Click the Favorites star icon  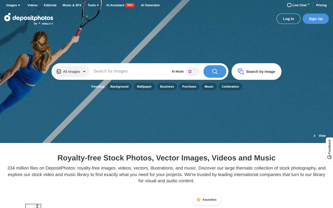[198, 200]
